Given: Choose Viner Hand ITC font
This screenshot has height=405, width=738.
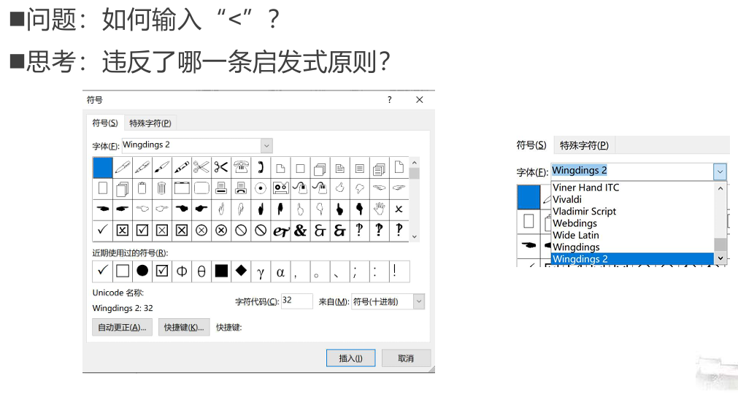Looking at the screenshot, I should point(585,188).
